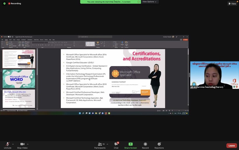The image size is (239, 150).
Task: Open the Section dropdown in Slides group
Action: pyautogui.click(x=27, y=46)
